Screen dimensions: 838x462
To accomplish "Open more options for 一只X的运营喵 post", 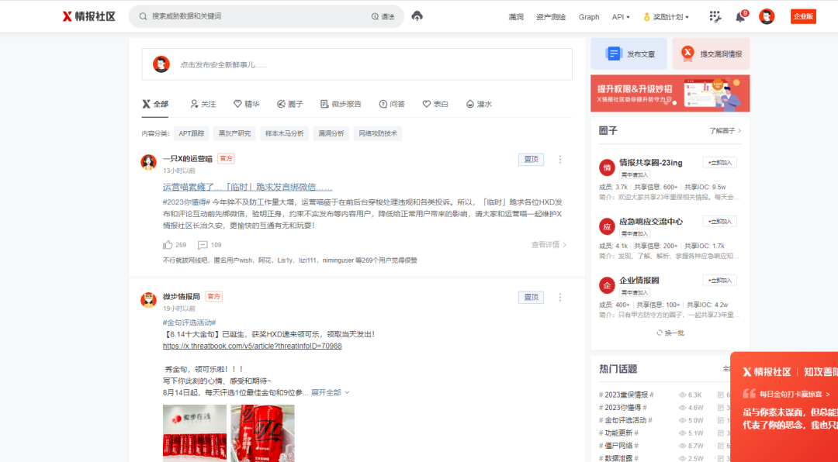I will pyautogui.click(x=560, y=159).
